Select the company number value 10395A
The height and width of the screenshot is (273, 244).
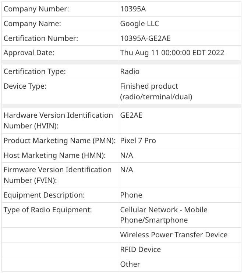click(133, 9)
